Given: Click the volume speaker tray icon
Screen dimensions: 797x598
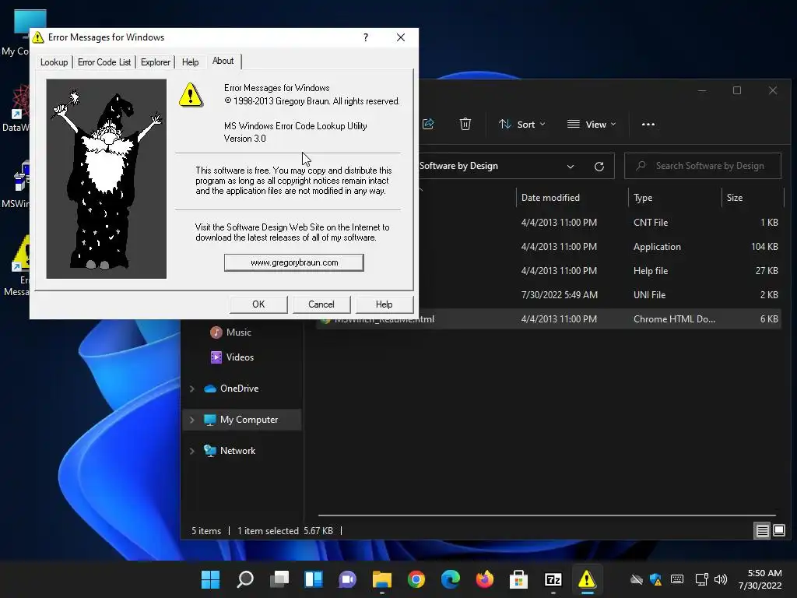Looking at the screenshot, I should tap(720, 579).
